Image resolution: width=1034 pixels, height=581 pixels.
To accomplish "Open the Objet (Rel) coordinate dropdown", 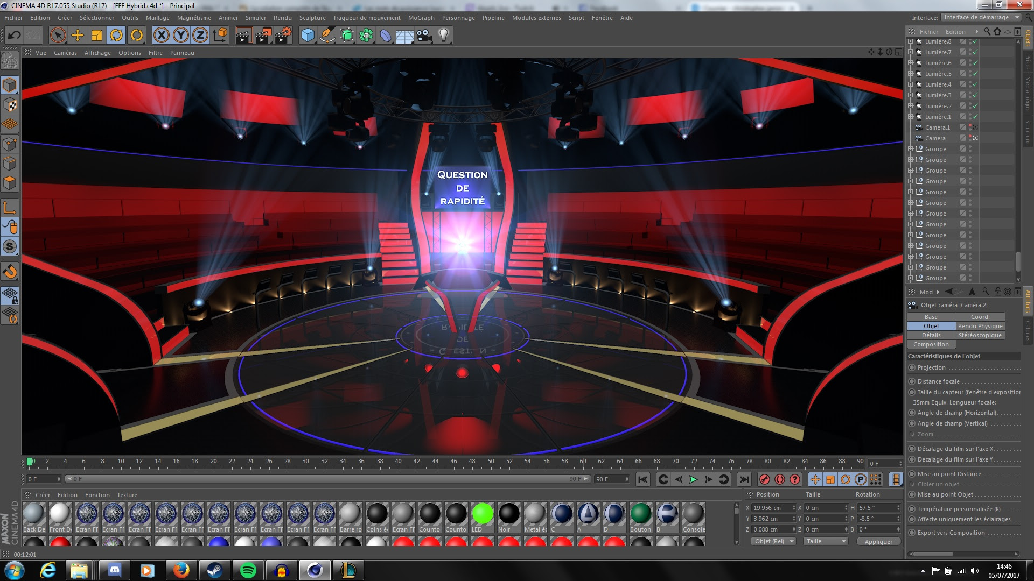I will point(774,541).
